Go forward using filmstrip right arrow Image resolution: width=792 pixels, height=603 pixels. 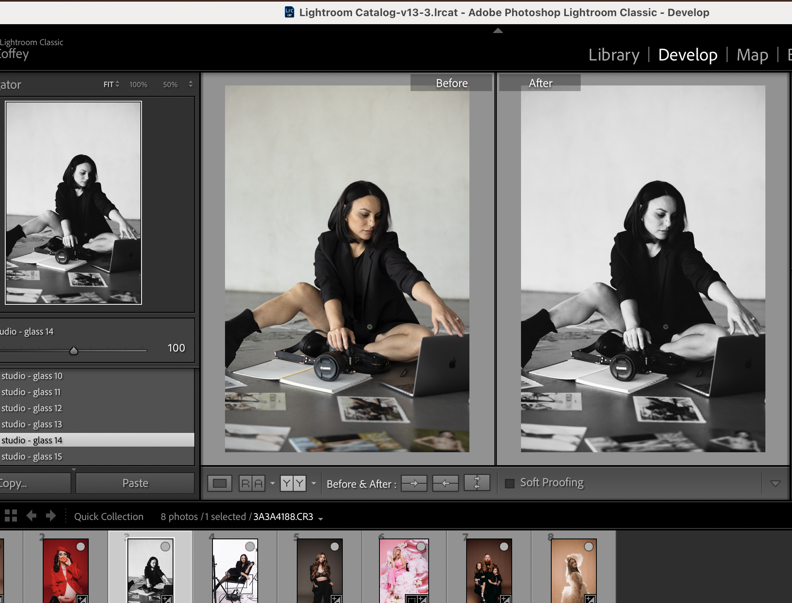click(x=51, y=516)
